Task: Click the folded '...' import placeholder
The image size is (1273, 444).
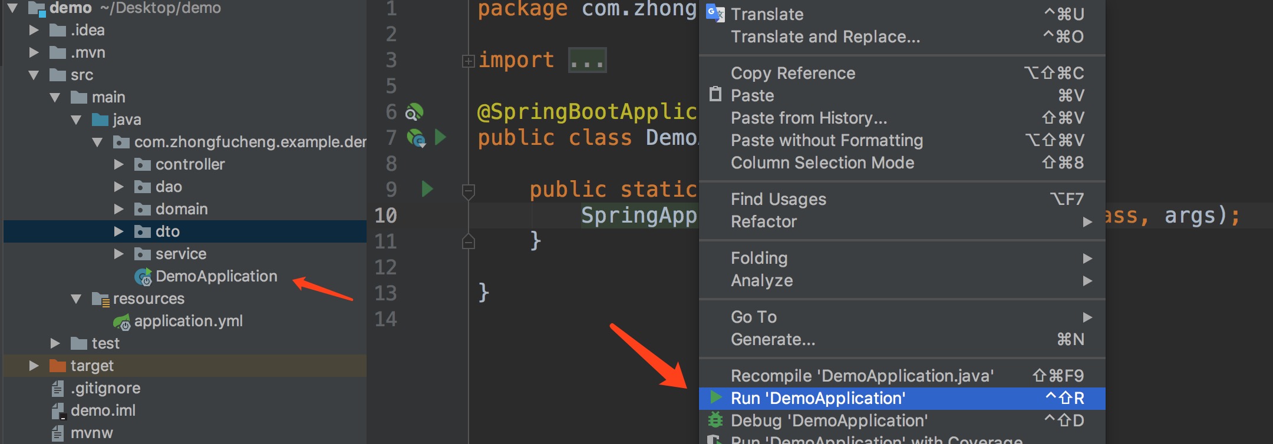Action: click(x=587, y=60)
